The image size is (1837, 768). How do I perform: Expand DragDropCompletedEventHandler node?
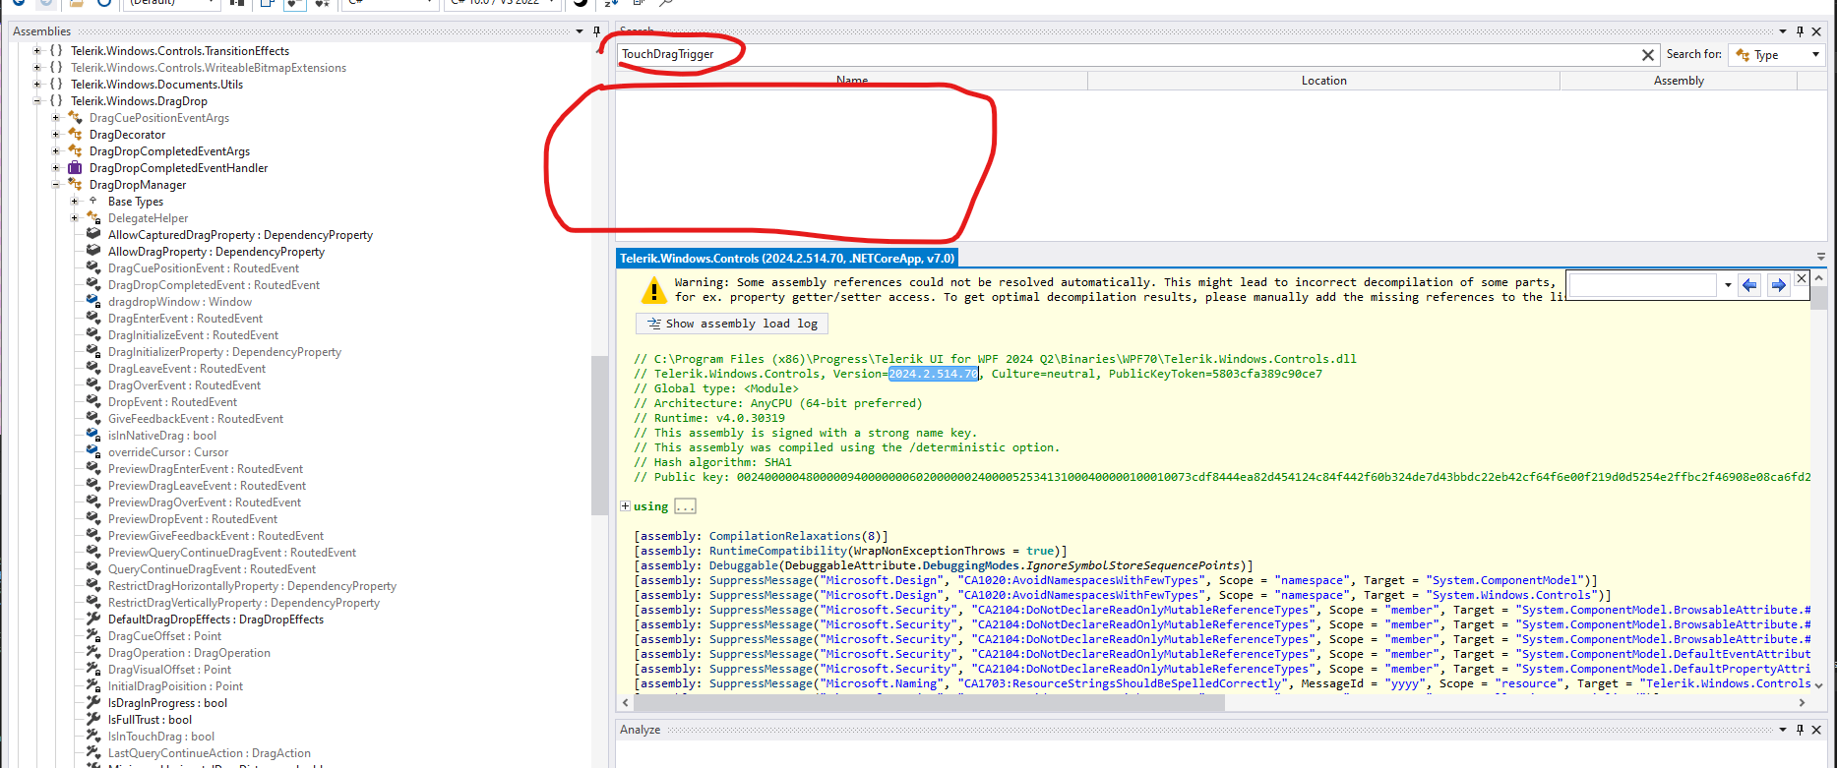[56, 168]
